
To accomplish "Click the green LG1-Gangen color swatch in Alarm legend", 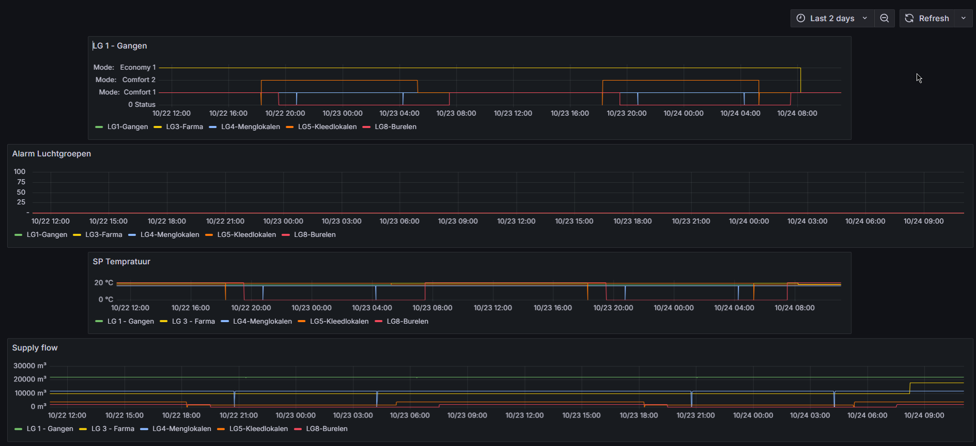I will tap(19, 235).
